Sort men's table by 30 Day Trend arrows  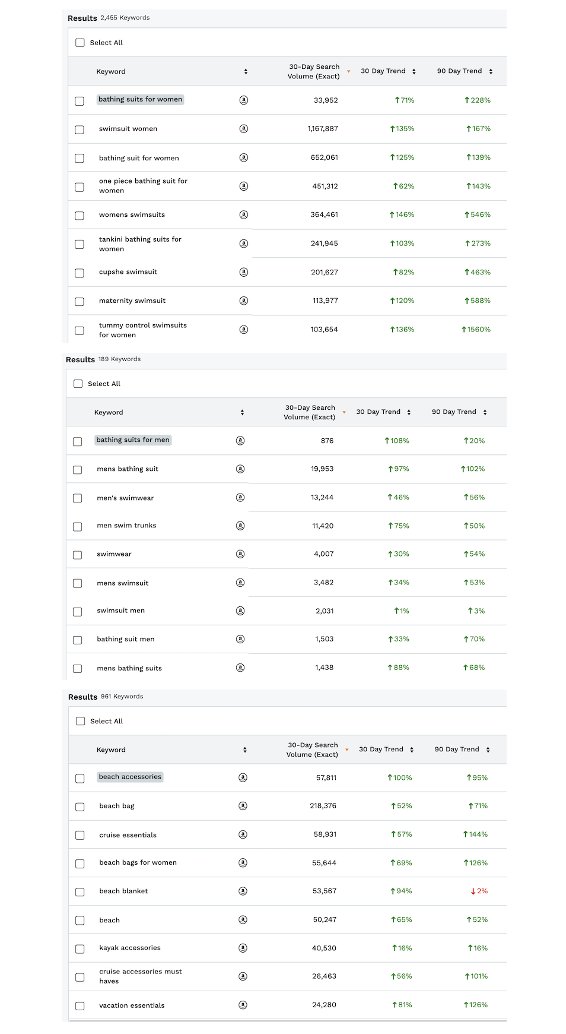pos(409,412)
